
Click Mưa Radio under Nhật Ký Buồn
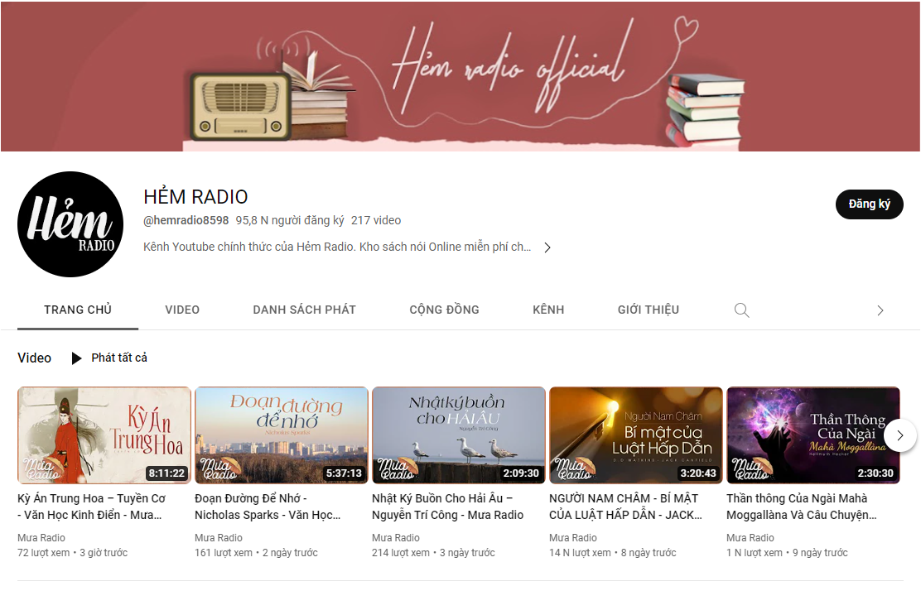[x=396, y=537]
